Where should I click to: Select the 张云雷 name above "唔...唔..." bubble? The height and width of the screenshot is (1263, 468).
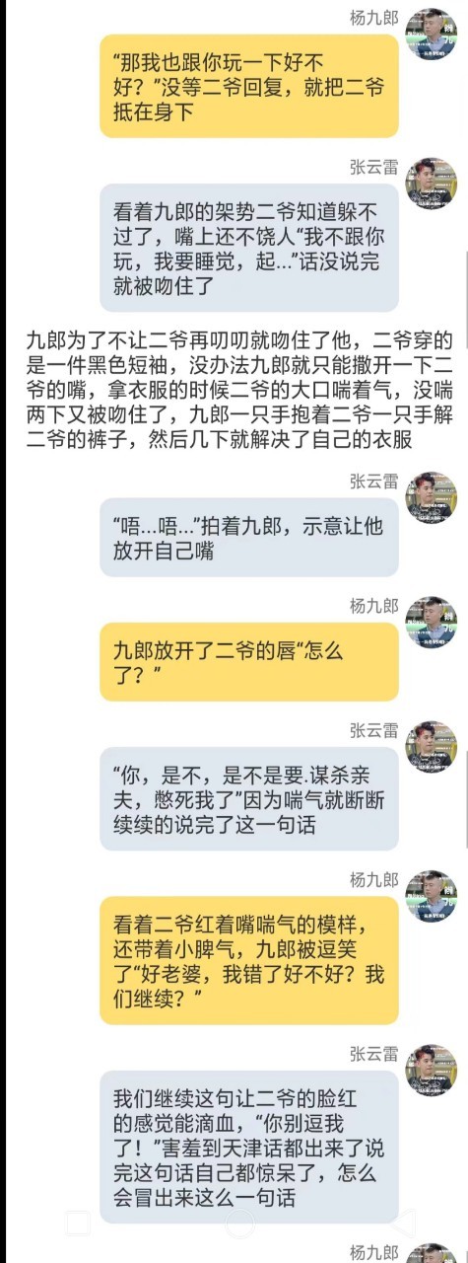click(374, 482)
